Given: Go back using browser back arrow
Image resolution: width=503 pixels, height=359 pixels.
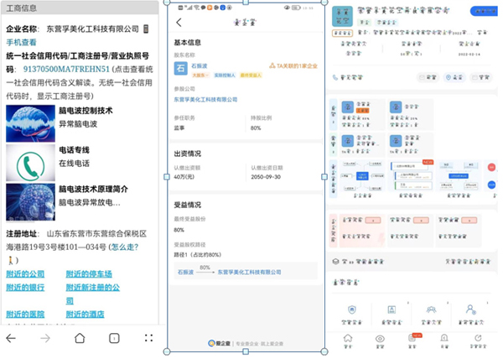Looking at the screenshot, I should pos(11,338).
